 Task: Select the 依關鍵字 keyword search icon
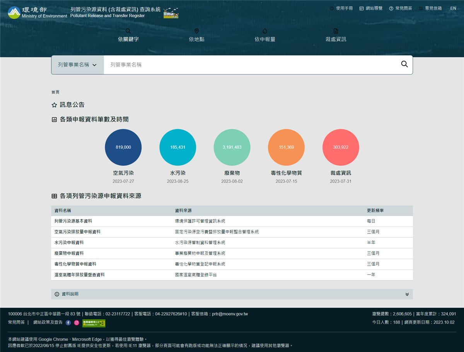128,31
